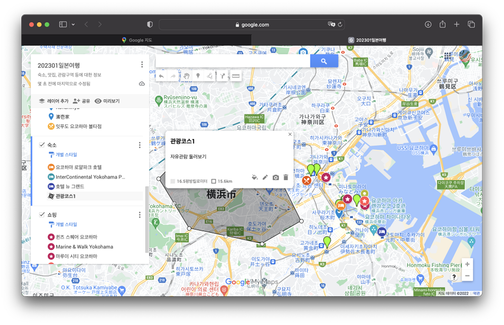
Task: Open the map title three-dot menu
Action: (x=142, y=64)
